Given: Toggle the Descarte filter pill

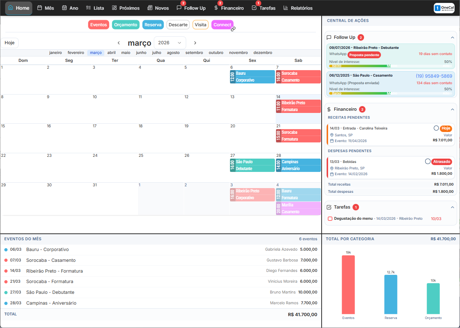Looking at the screenshot, I should (178, 25).
